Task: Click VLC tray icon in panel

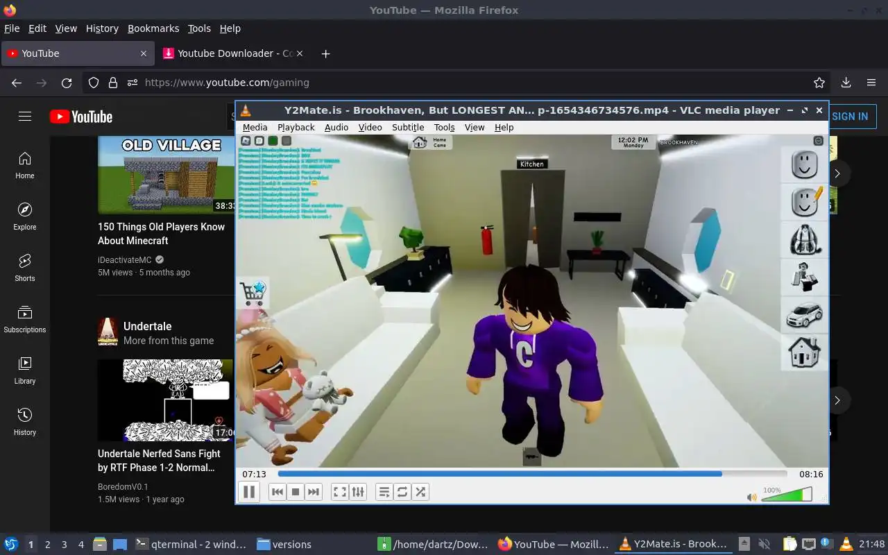Action: click(x=846, y=545)
